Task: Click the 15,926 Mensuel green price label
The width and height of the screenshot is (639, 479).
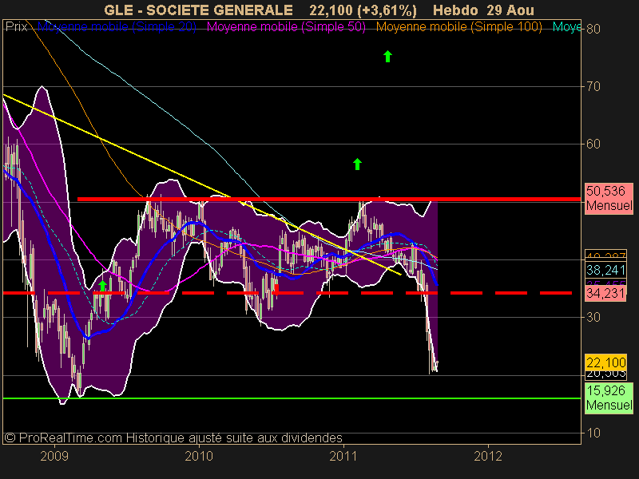Action: tap(609, 398)
